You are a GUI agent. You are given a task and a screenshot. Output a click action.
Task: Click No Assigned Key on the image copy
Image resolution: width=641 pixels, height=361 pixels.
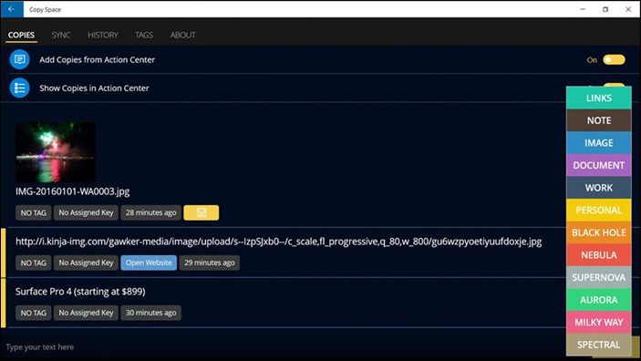coord(86,212)
